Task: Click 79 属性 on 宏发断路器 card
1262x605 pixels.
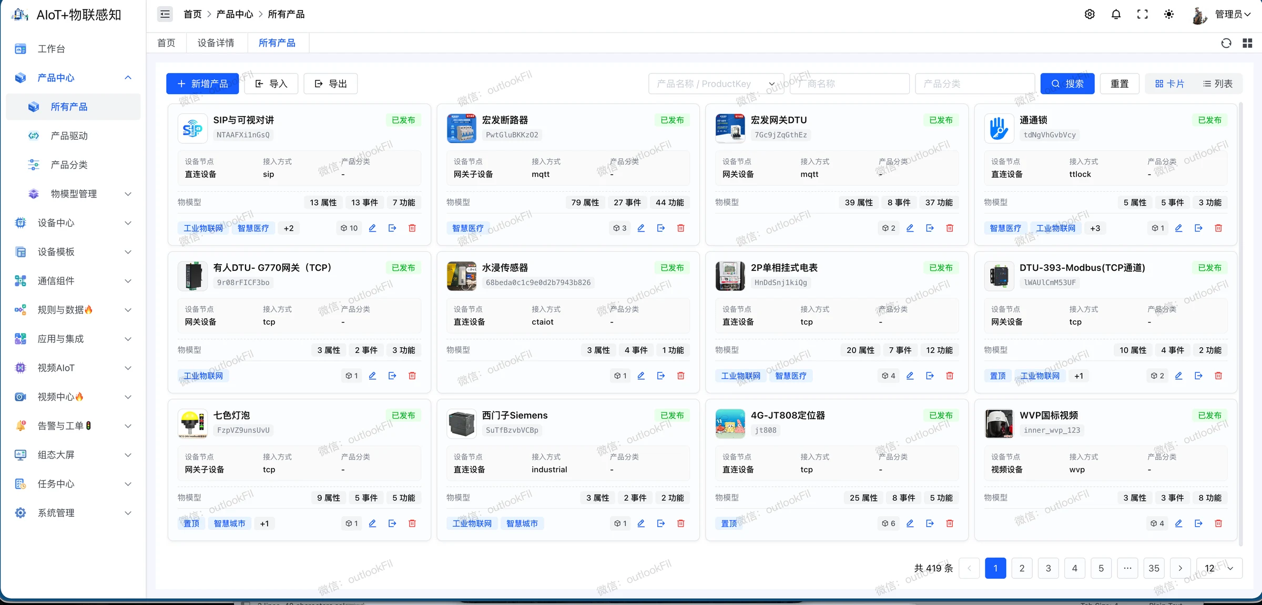Action: (x=585, y=202)
